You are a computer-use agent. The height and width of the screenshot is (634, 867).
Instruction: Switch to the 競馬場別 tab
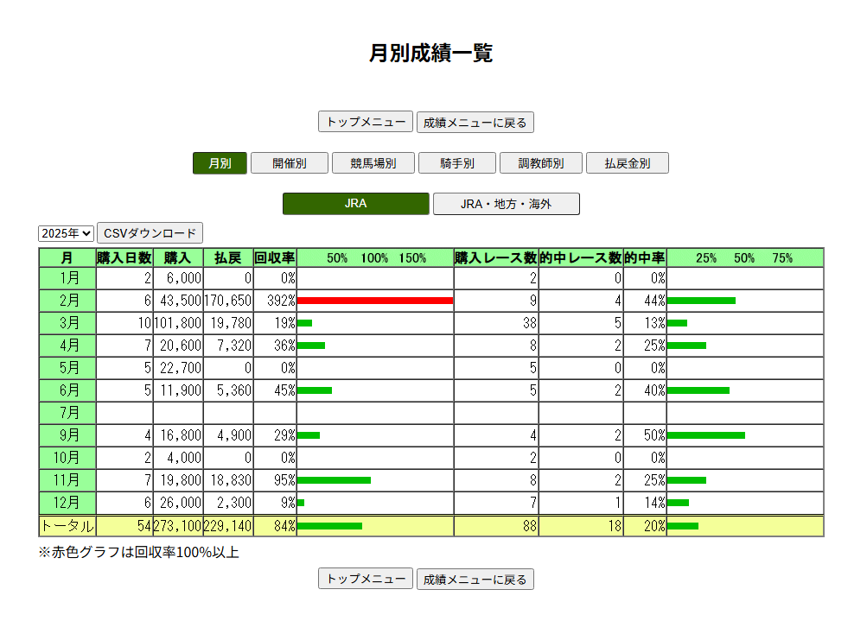(x=373, y=163)
